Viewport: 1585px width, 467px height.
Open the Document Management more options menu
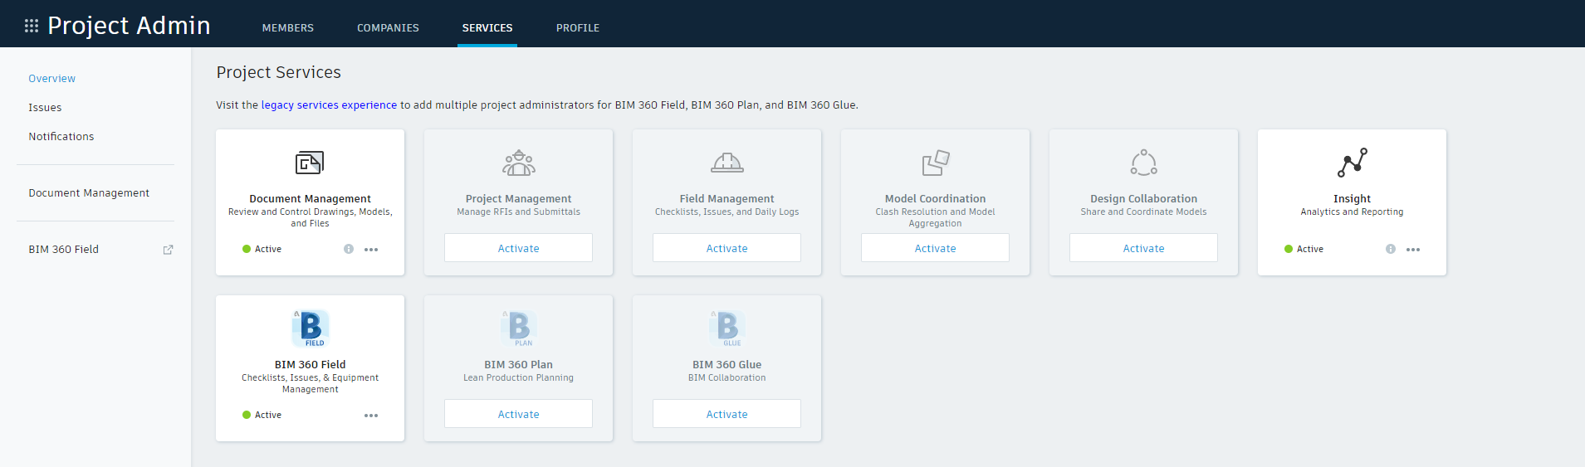coord(371,250)
